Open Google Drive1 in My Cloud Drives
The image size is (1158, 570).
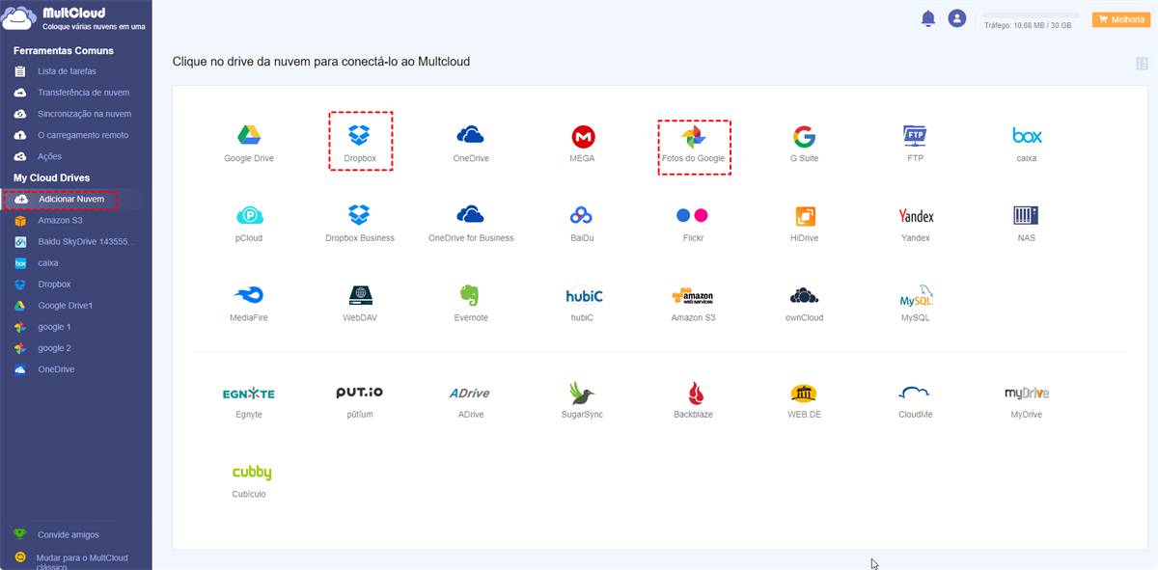tap(65, 306)
